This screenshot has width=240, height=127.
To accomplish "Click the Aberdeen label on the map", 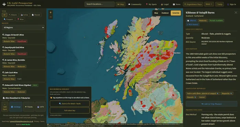I will (177, 53).
